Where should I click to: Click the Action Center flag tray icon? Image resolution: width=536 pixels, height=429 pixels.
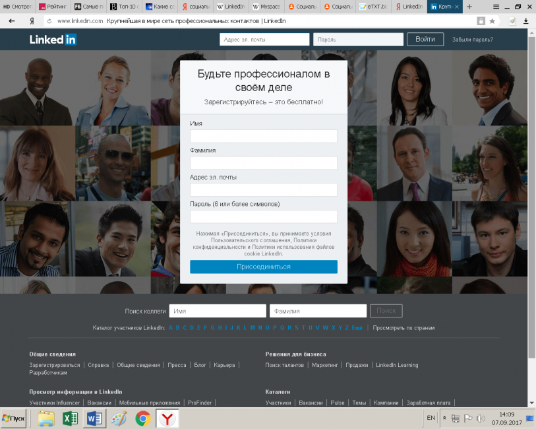click(x=468, y=418)
